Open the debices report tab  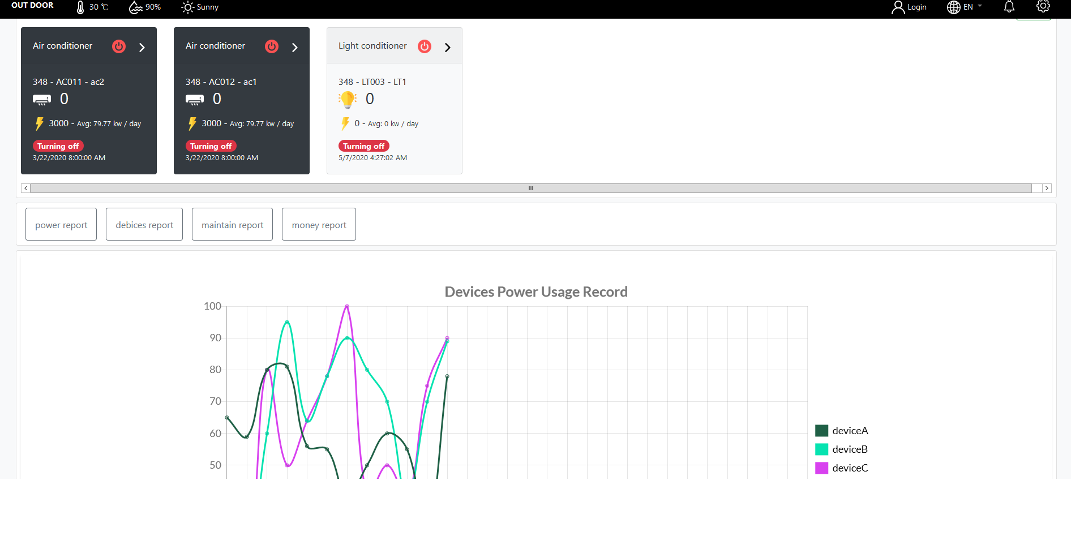[144, 224]
